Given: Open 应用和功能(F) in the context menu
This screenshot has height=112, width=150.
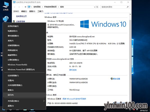Looking at the screenshot, I should 13,26.
